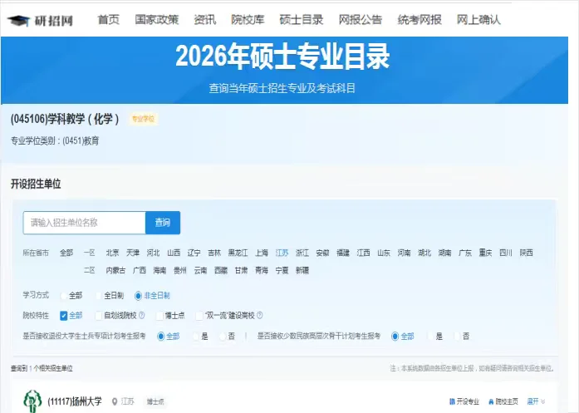Viewport: 579px width, 413px height.
Task: Open the 院校主页 home icon link
Action: [x=503, y=401]
